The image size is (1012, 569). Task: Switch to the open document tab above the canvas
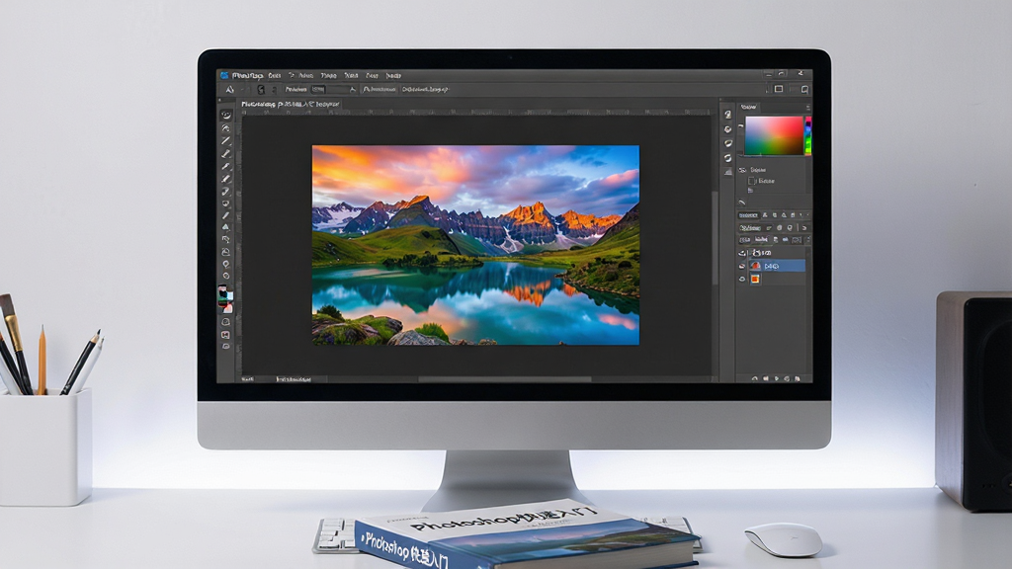point(291,104)
